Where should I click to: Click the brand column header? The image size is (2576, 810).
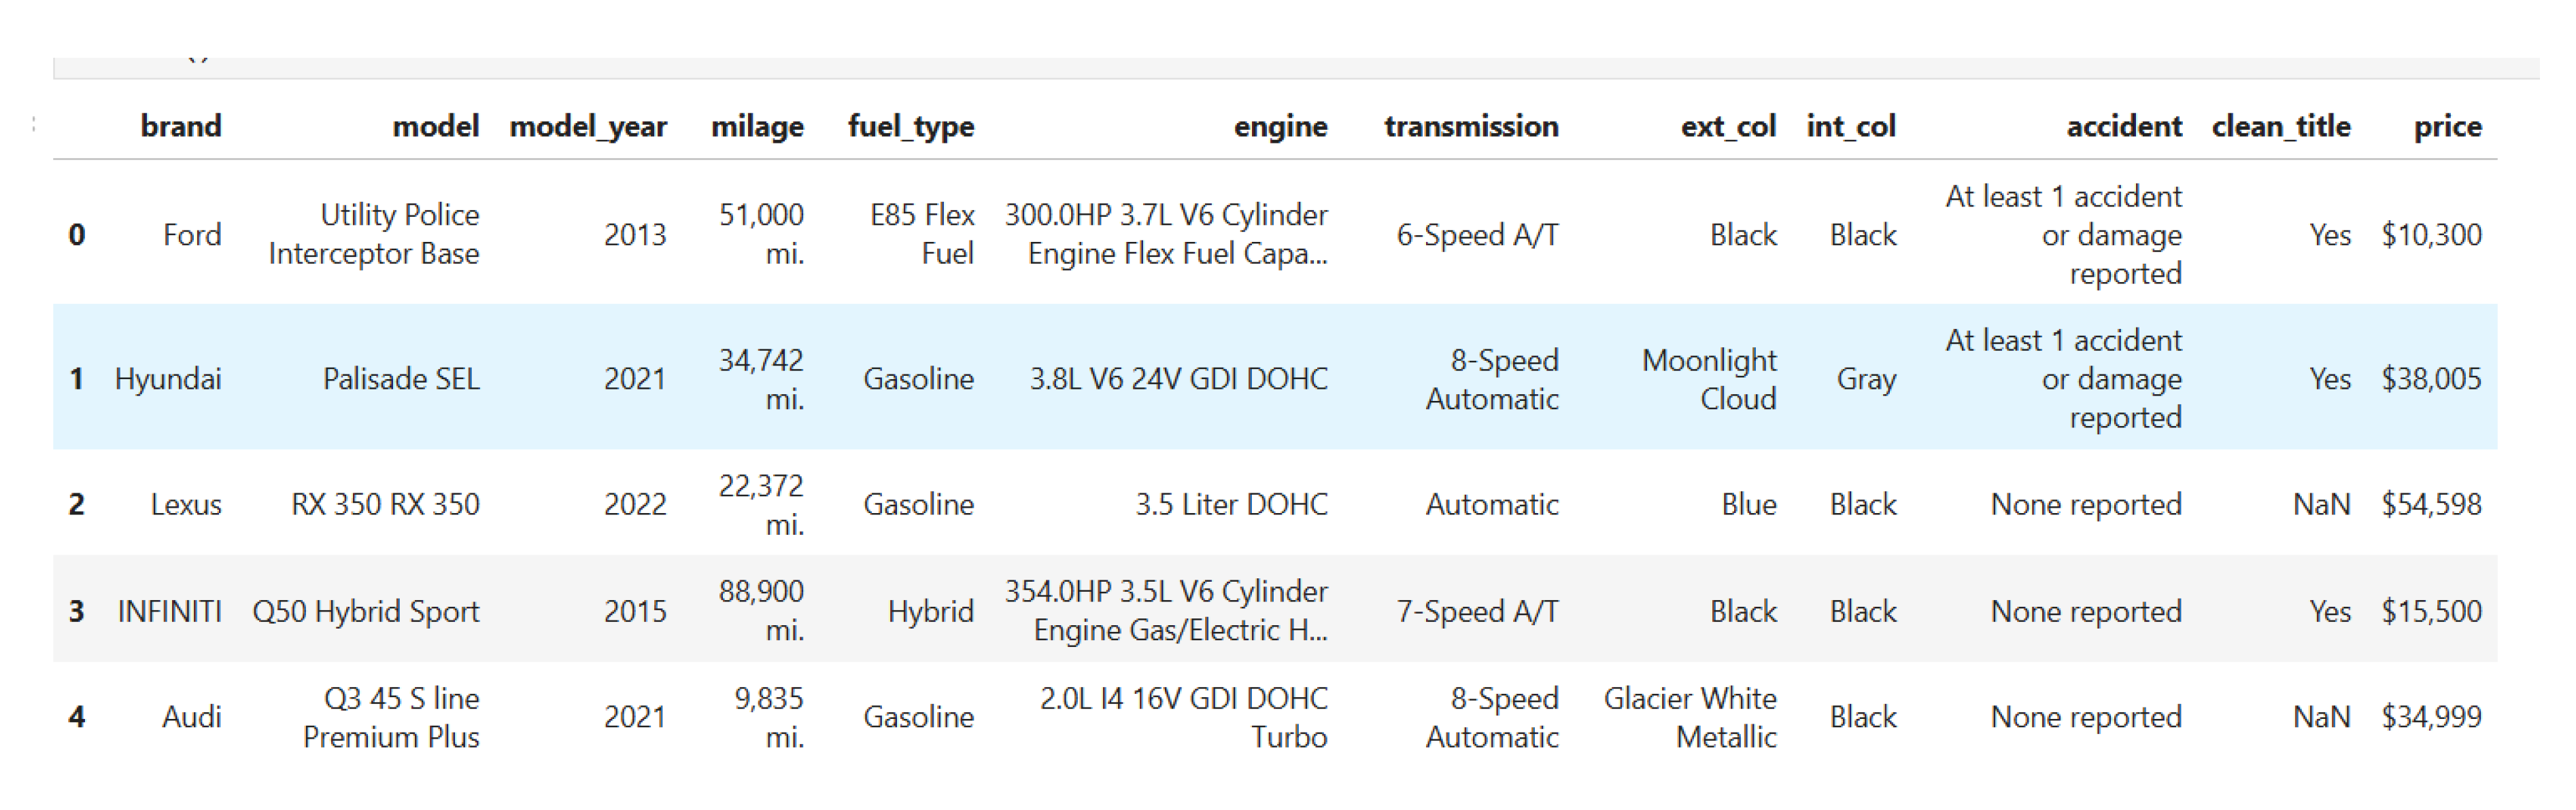click(180, 127)
